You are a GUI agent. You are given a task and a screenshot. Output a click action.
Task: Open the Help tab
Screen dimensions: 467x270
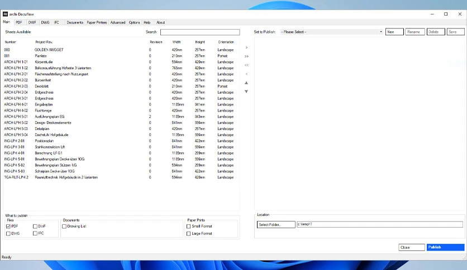click(x=147, y=22)
